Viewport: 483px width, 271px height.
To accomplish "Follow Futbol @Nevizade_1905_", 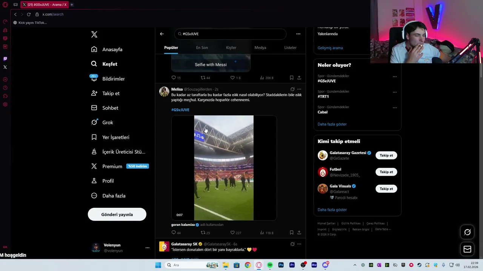I will click(x=386, y=172).
